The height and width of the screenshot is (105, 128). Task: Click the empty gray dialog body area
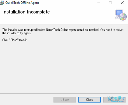point(64,67)
